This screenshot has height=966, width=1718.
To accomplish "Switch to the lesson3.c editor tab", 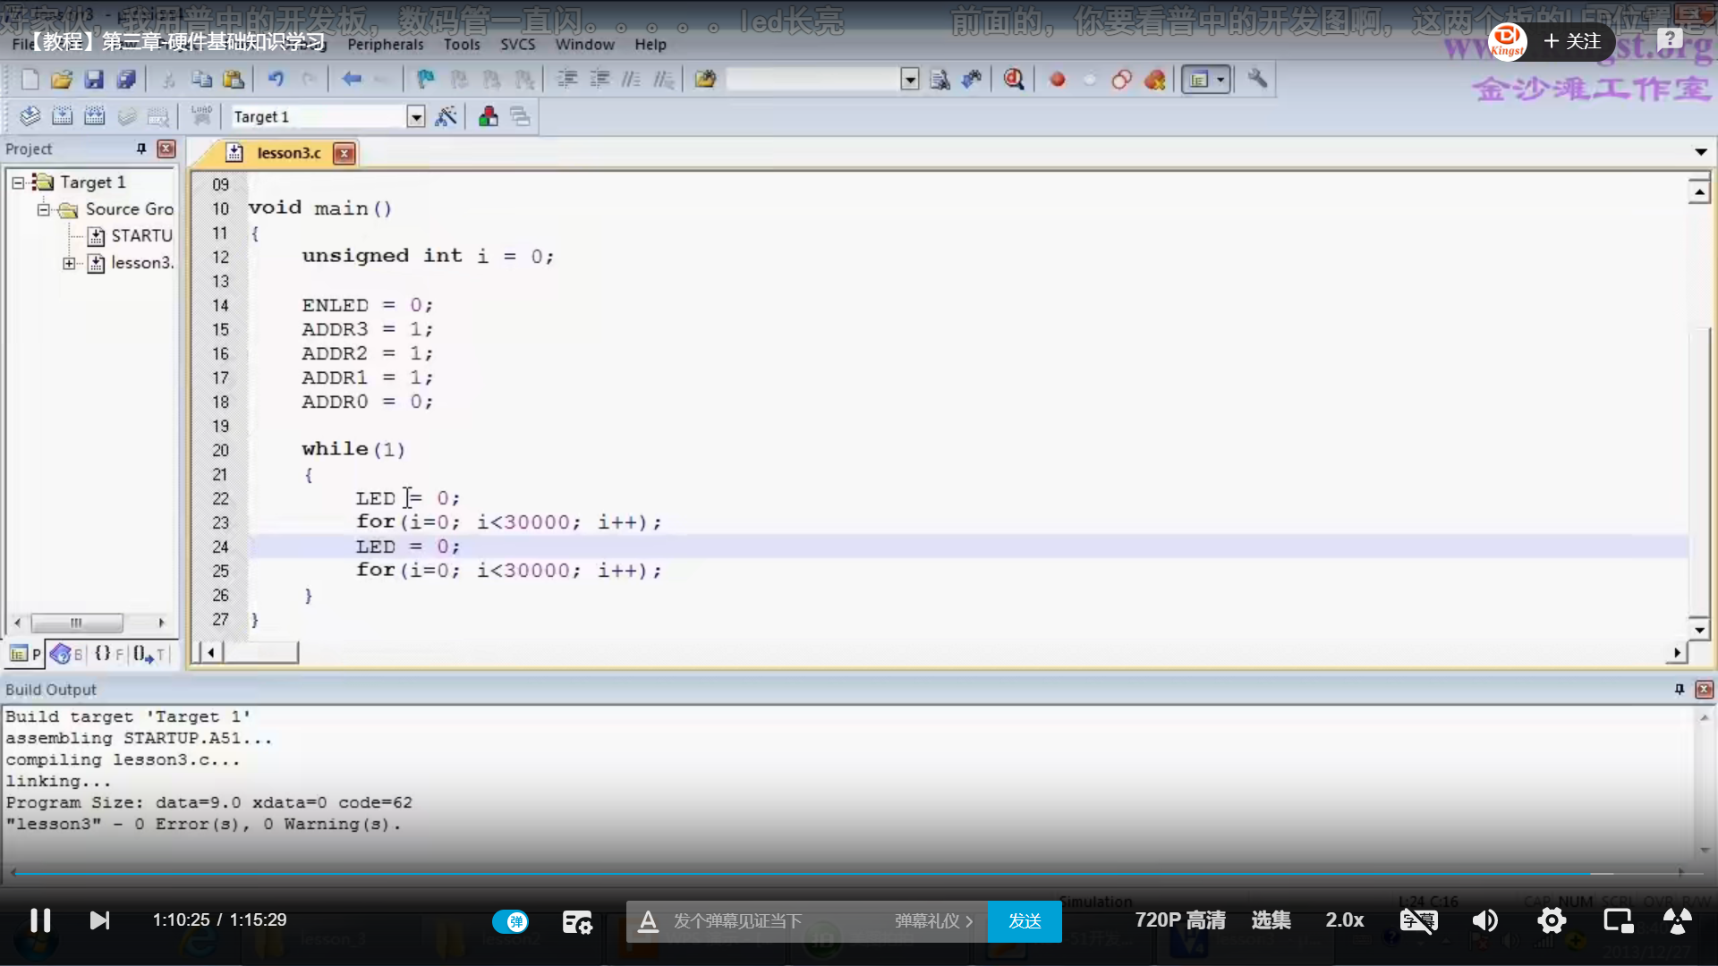I will pyautogui.click(x=288, y=153).
